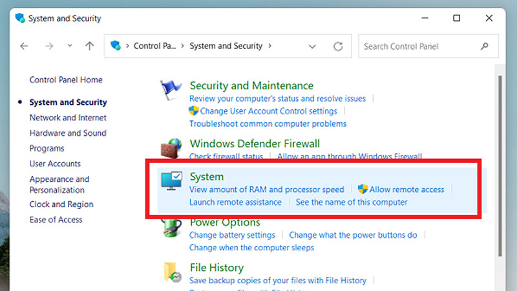Click the magnifier search icon

(x=485, y=47)
